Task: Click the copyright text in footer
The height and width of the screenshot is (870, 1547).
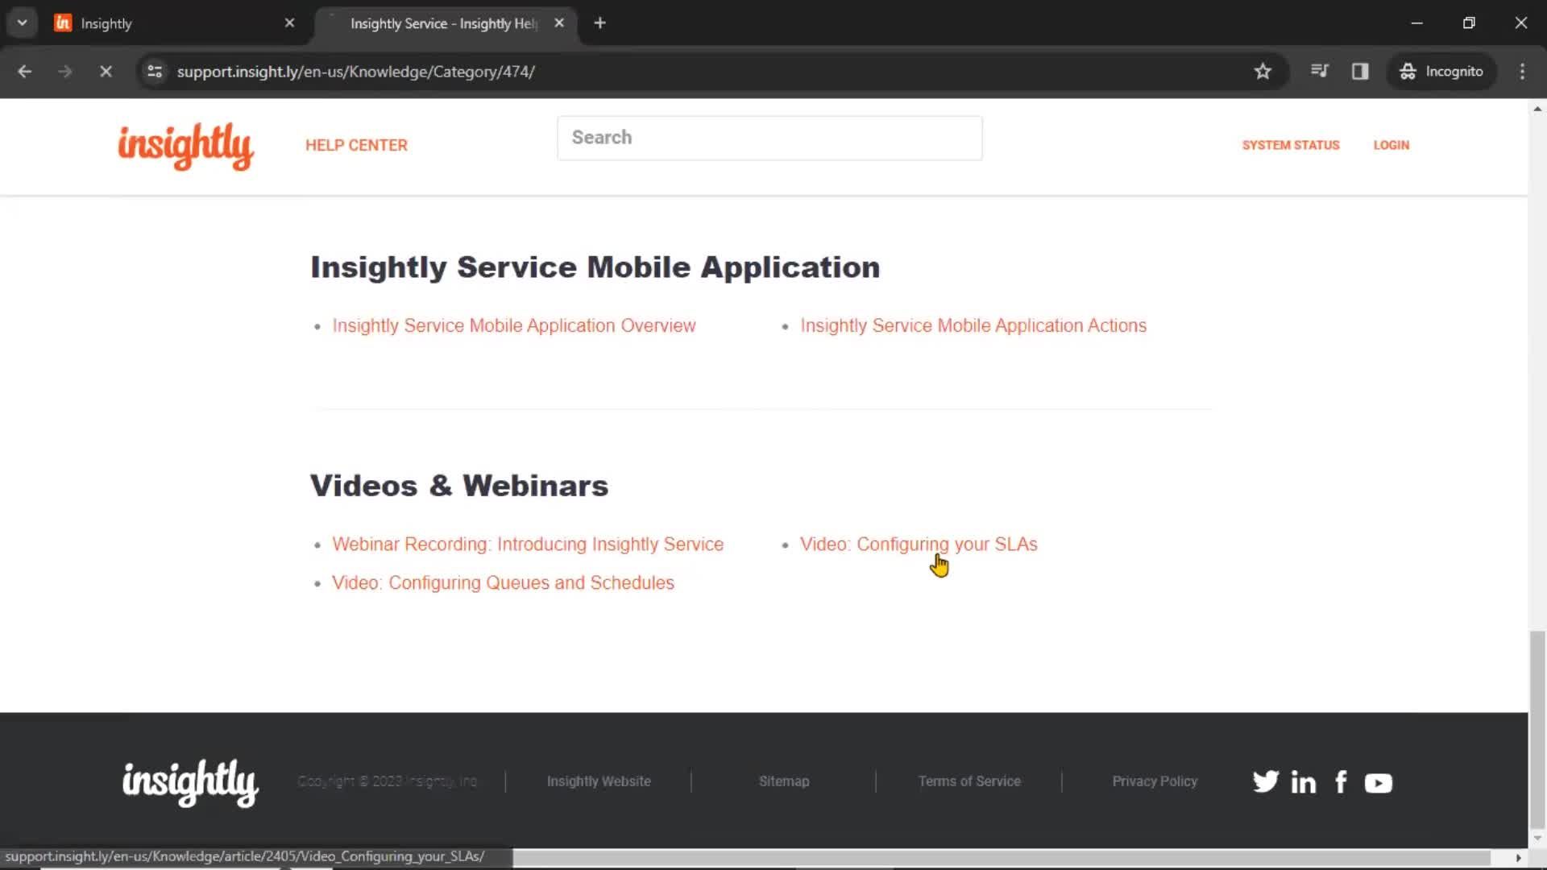Action: pyautogui.click(x=387, y=781)
